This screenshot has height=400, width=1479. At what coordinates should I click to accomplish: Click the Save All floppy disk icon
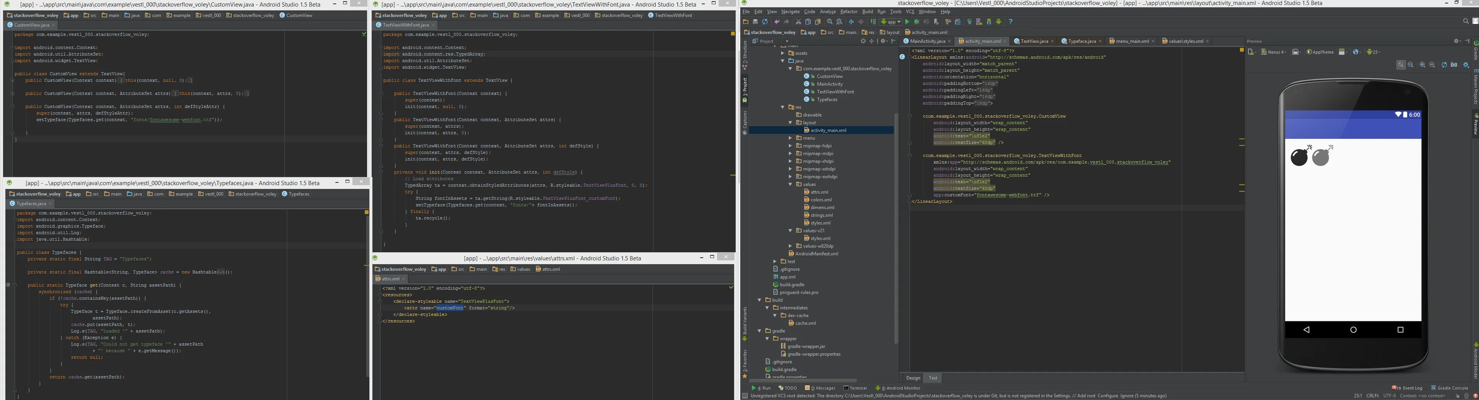755,22
